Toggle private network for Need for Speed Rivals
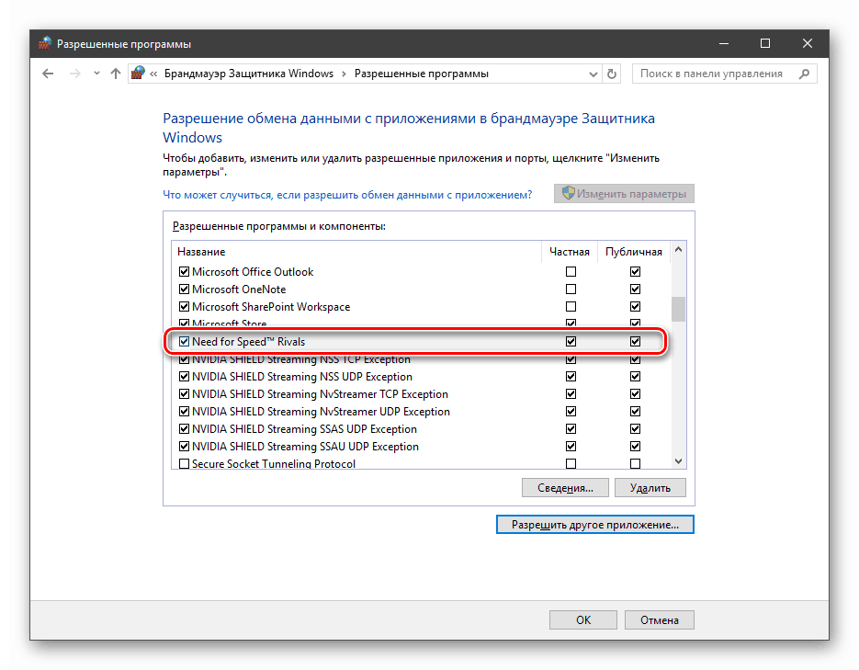 (x=571, y=342)
